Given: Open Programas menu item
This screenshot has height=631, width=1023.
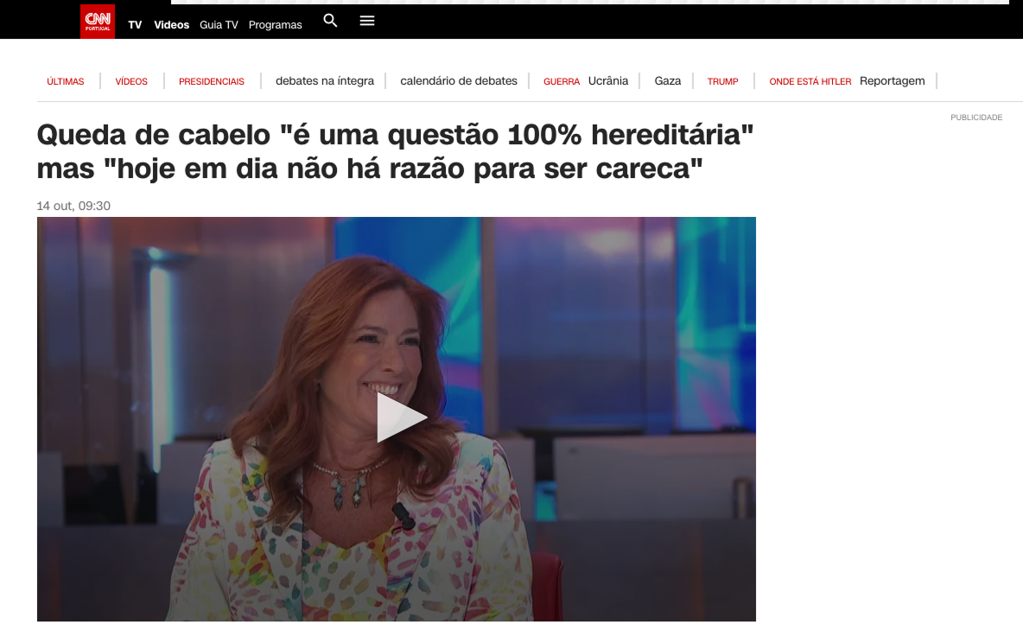Looking at the screenshot, I should 276,25.
